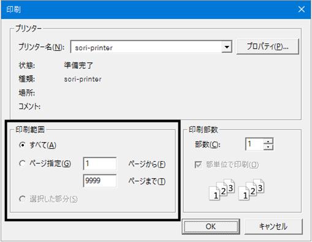Click the 場所 label
312x242 pixels.
tap(27, 93)
